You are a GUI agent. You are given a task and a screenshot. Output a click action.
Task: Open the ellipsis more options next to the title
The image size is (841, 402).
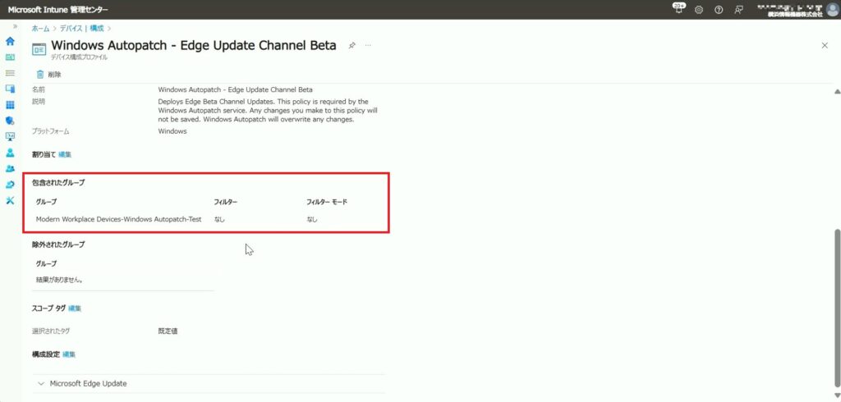pos(368,46)
